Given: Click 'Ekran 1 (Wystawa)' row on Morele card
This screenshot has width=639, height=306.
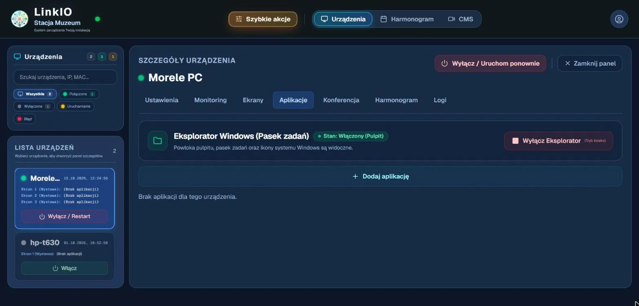Looking at the screenshot, I should pos(60,189).
